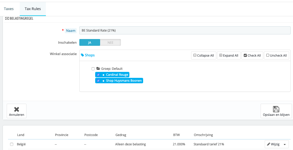Open the dropdown arrow next to Wijzig

285,144
